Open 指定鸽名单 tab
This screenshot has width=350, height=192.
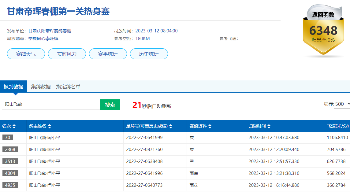68,87
